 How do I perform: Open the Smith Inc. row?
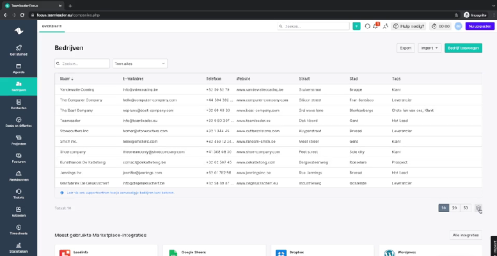[x=268, y=142]
